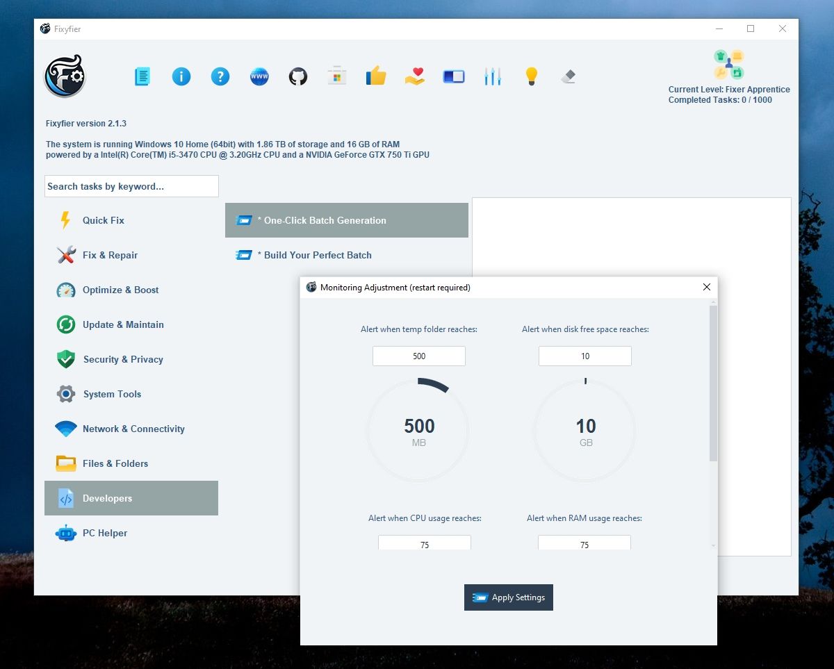This screenshot has height=669, width=834.
Task: Focus the disk free space alert field
Action: [585, 356]
